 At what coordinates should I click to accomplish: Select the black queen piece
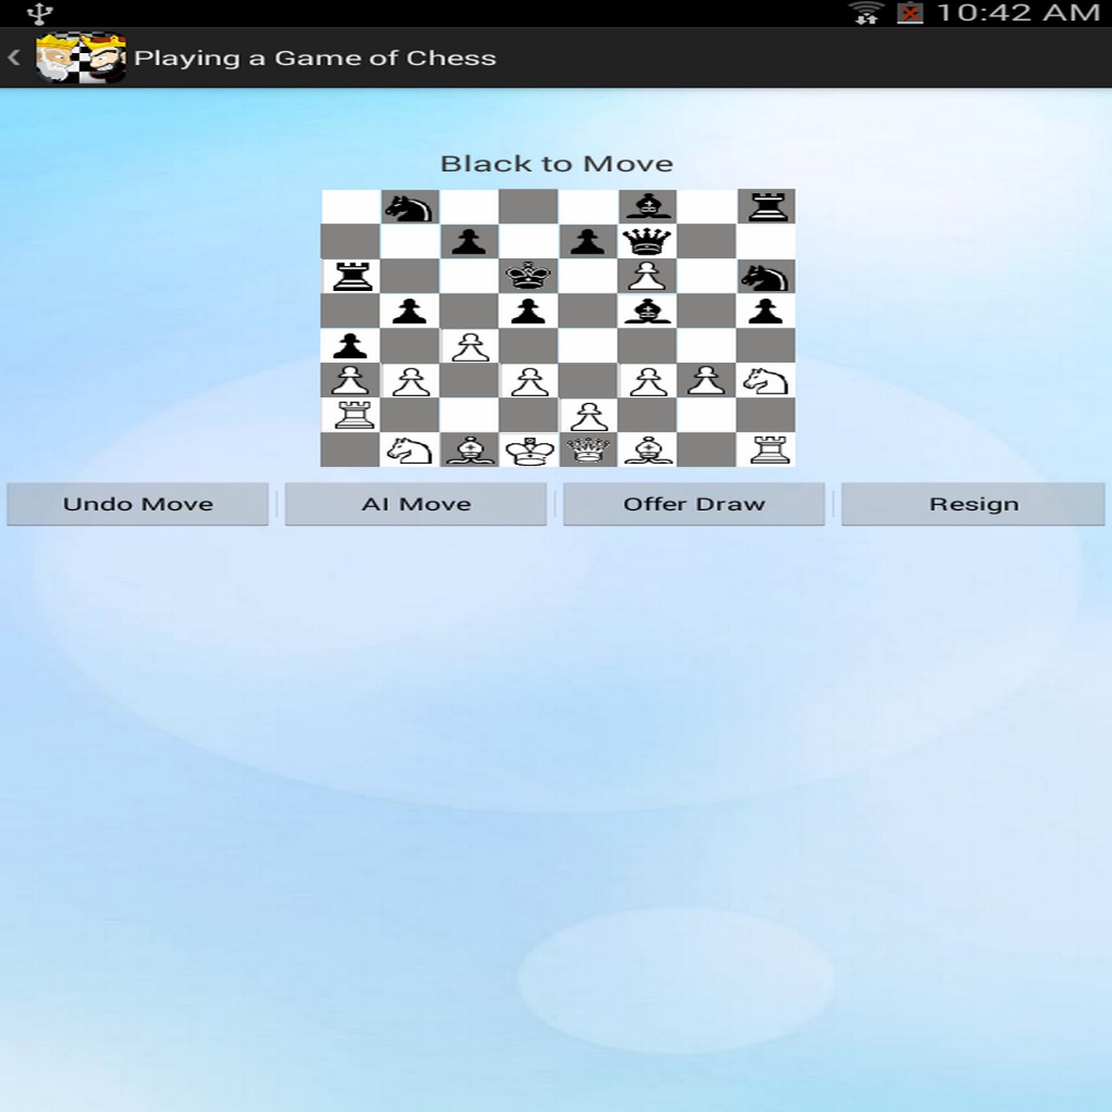pos(647,242)
